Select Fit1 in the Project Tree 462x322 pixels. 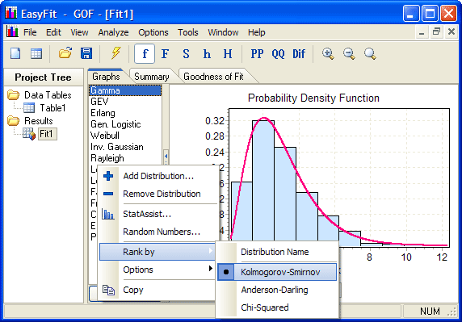coord(47,134)
